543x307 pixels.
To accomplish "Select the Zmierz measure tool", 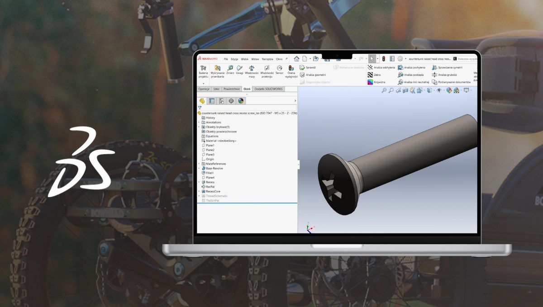I will pos(230,70).
